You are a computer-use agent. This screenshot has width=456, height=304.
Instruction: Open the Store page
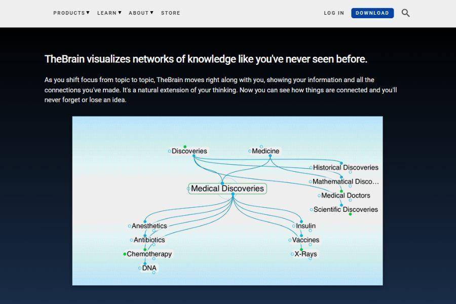(171, 13)
